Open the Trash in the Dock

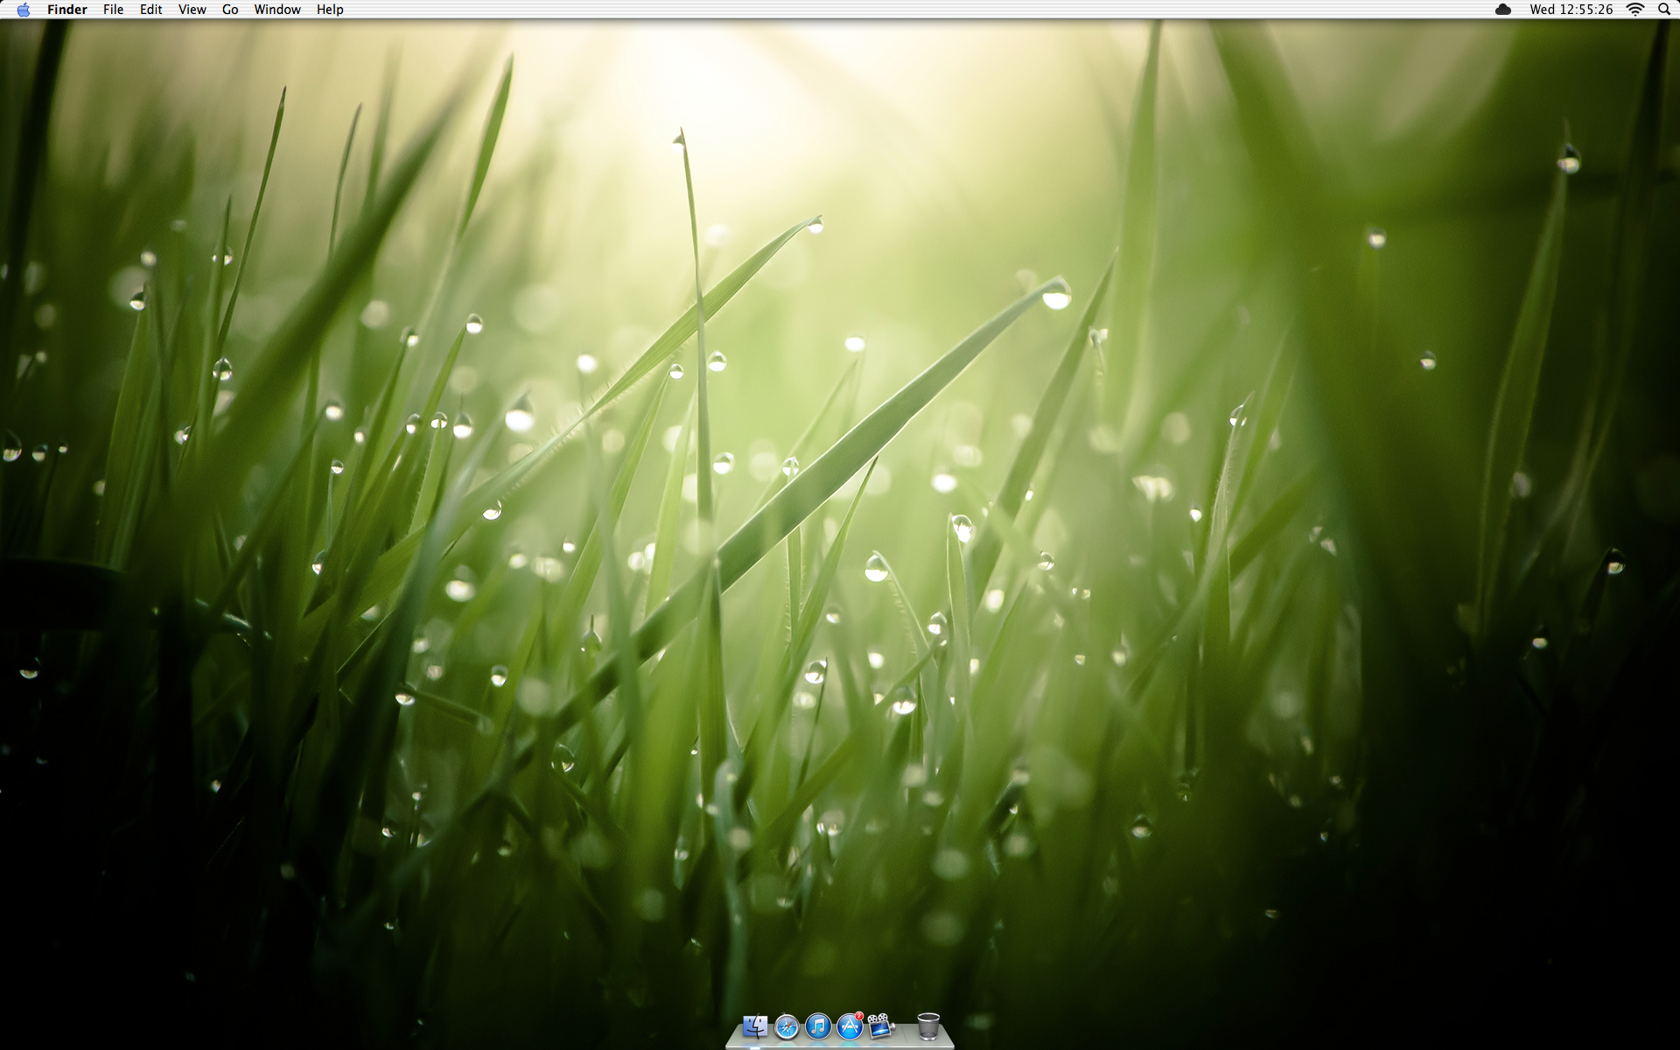(928, 1026)
